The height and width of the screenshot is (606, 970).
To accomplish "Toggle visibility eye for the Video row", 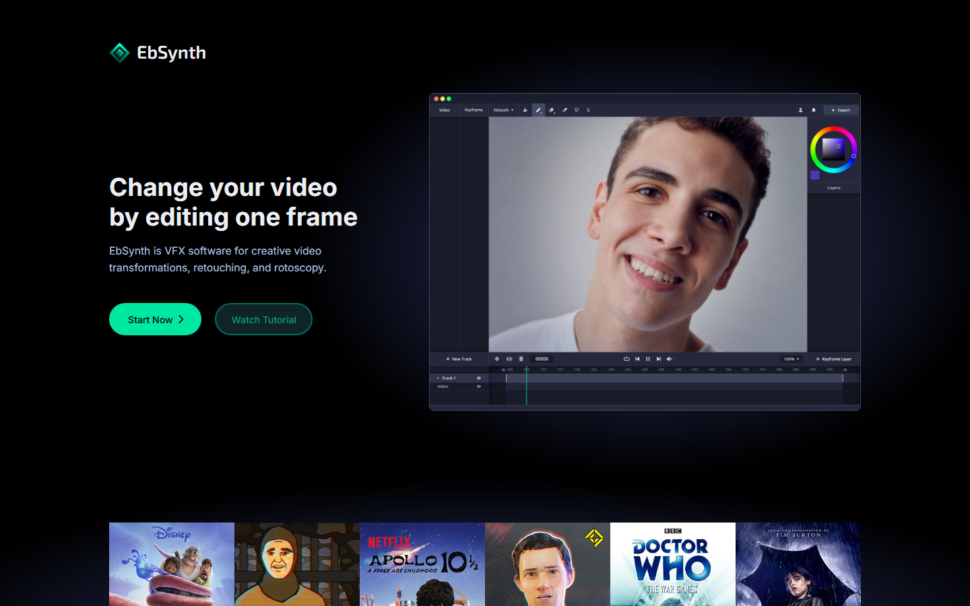I will click(479, 386).
